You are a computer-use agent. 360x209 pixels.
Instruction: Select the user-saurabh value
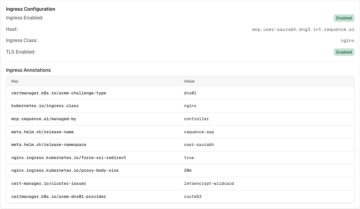click(199, 145)
